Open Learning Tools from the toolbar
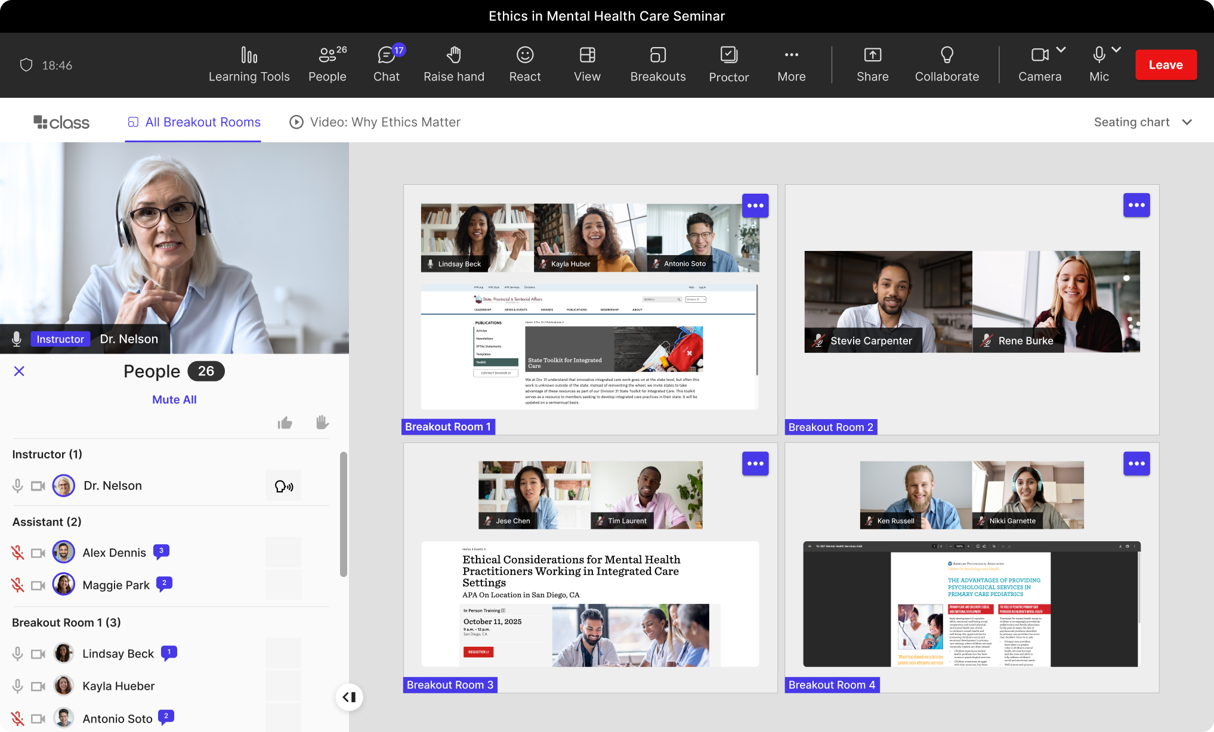 pos(249,64)
